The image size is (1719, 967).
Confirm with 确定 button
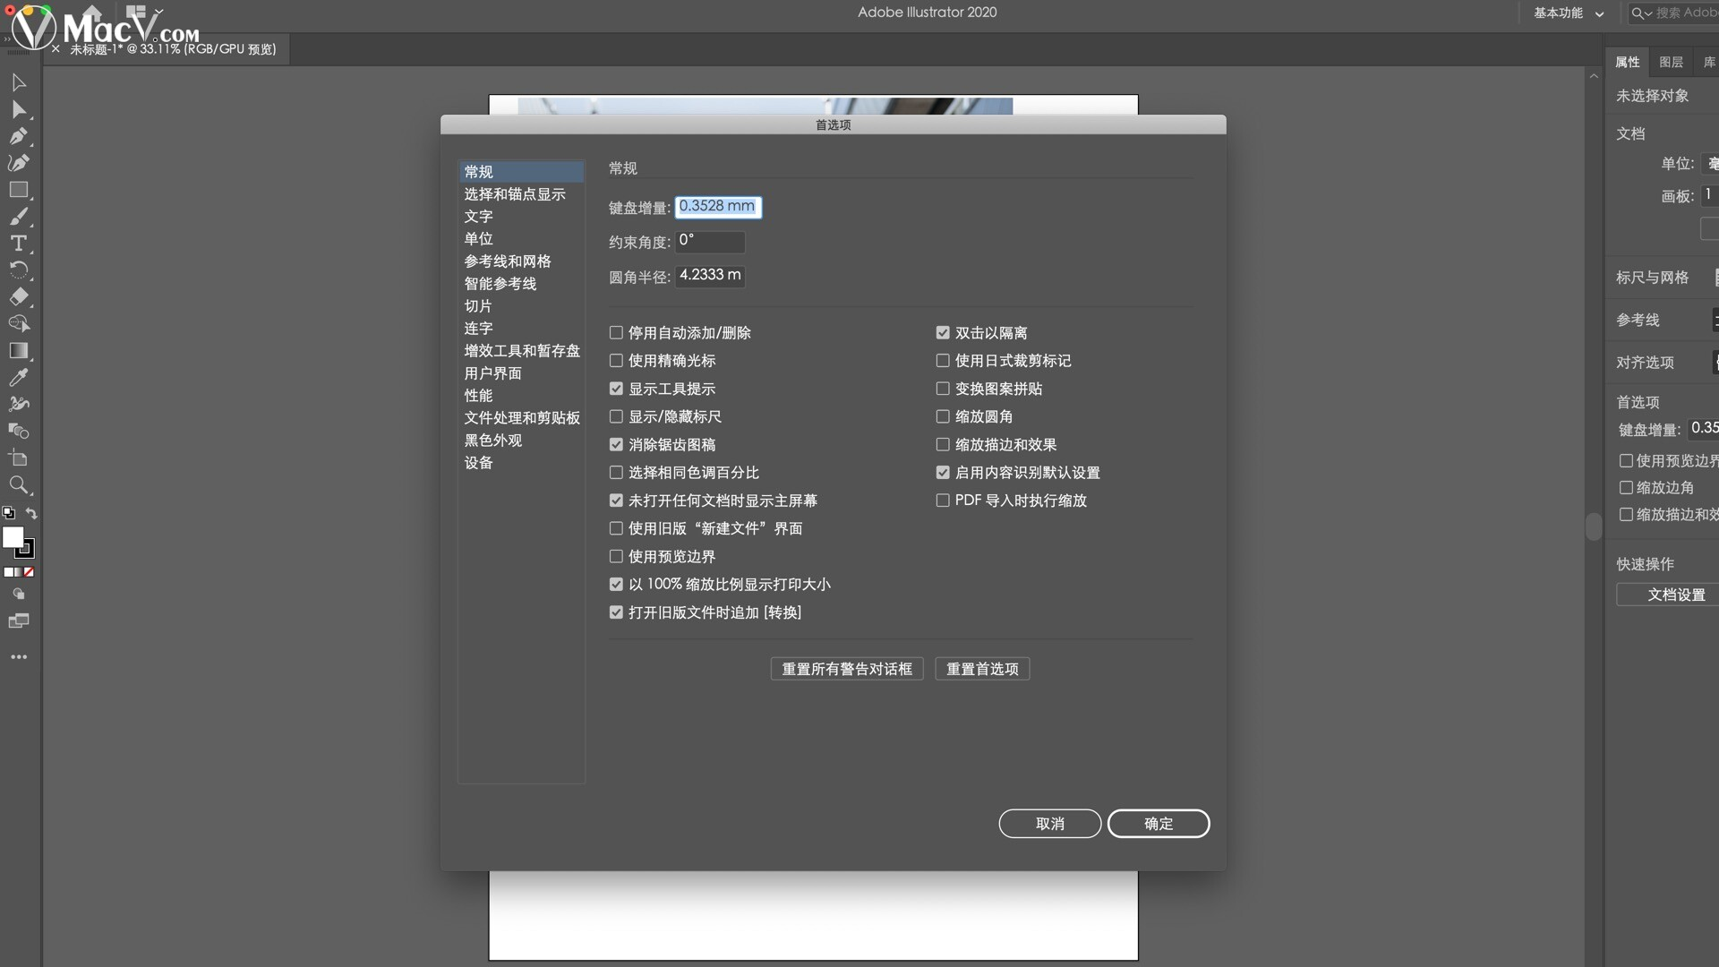coord(1159,824)
